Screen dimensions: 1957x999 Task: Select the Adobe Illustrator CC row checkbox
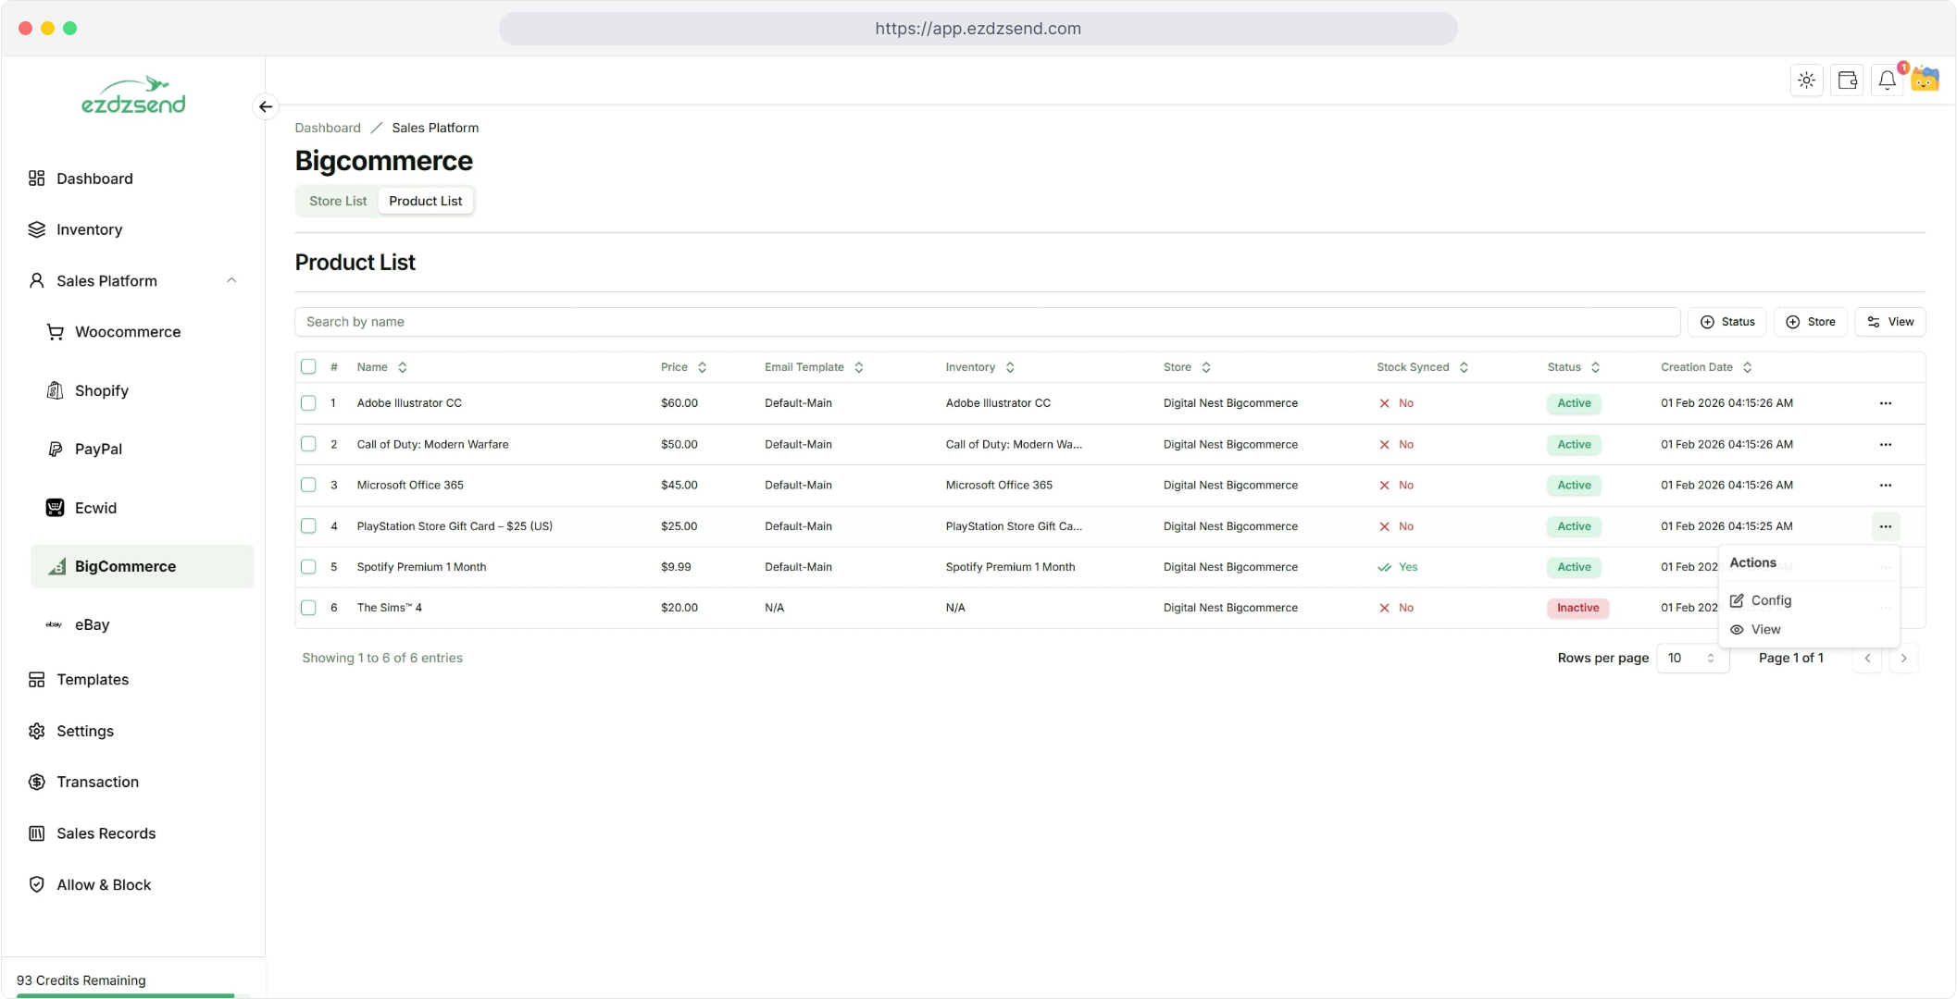click(308, 403)
